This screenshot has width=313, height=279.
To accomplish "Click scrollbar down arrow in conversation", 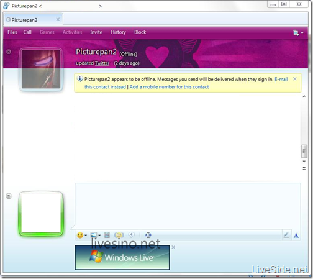I will 304,161.
